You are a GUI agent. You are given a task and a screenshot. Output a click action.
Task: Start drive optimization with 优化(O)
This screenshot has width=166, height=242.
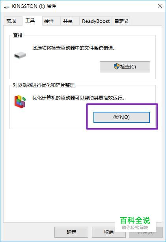coord(121,117)
